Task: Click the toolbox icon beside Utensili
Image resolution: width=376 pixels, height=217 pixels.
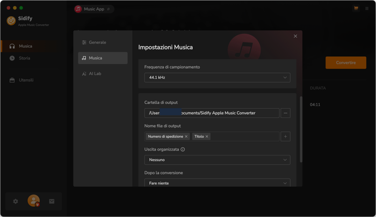Action: (x=12, y=80)
